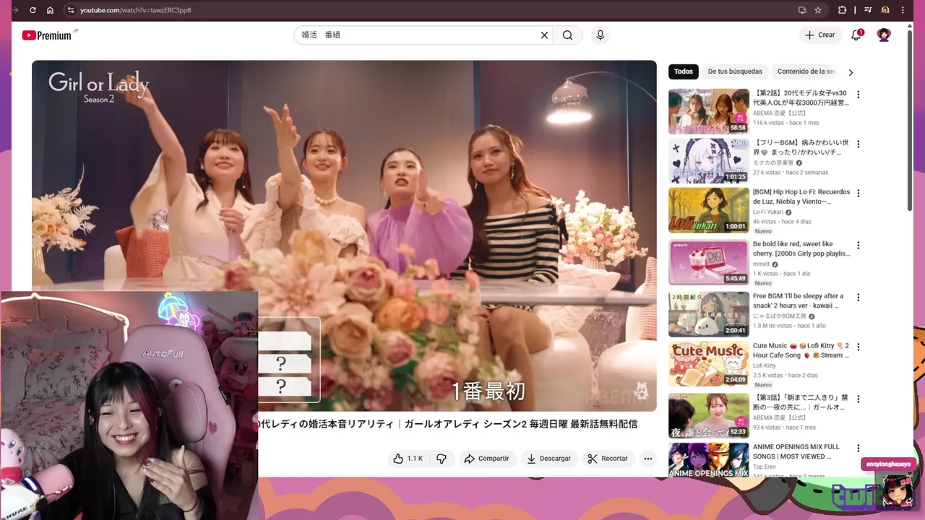Clear the search query with X
Viewport: 925px width, 520px height.
tap(544, 35)
